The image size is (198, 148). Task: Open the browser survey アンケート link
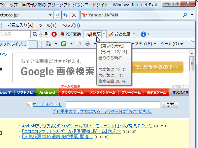pos(102,111)
